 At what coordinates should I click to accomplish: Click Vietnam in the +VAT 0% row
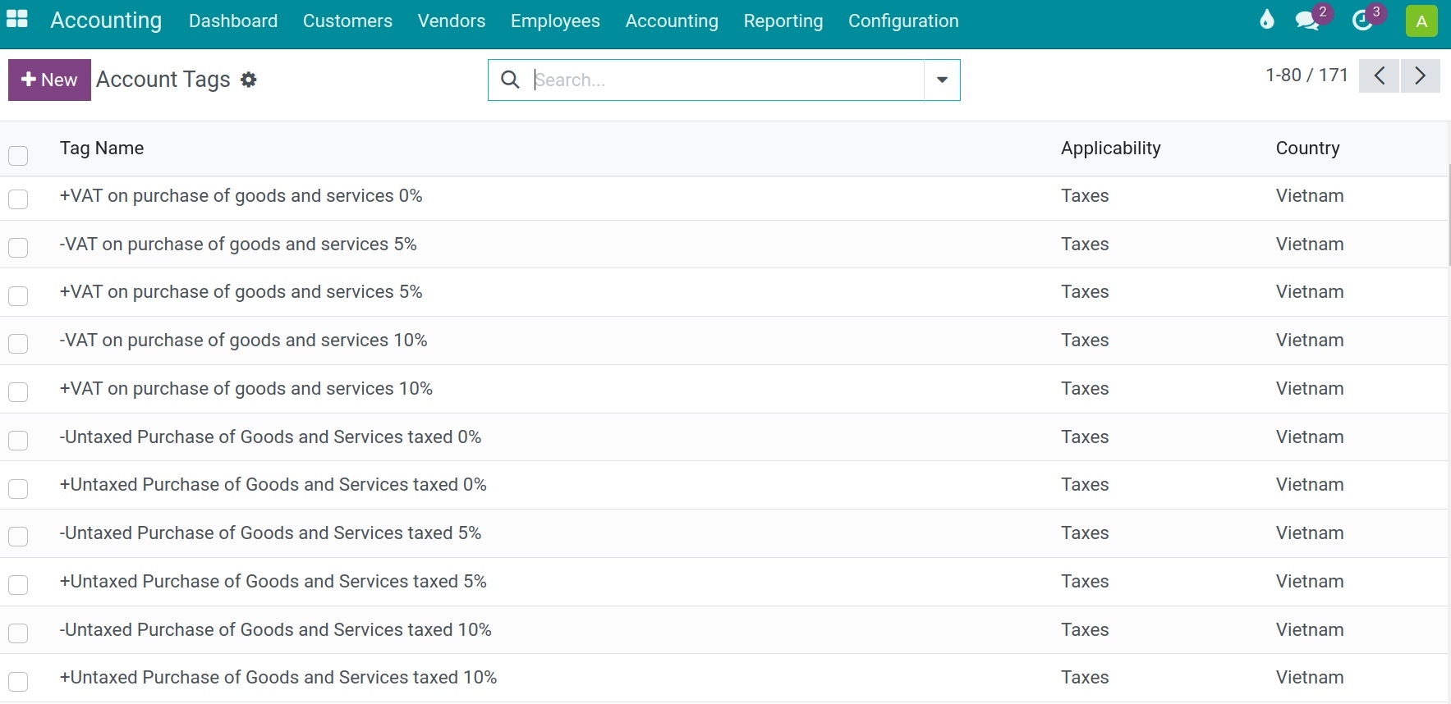[1310, 196]
